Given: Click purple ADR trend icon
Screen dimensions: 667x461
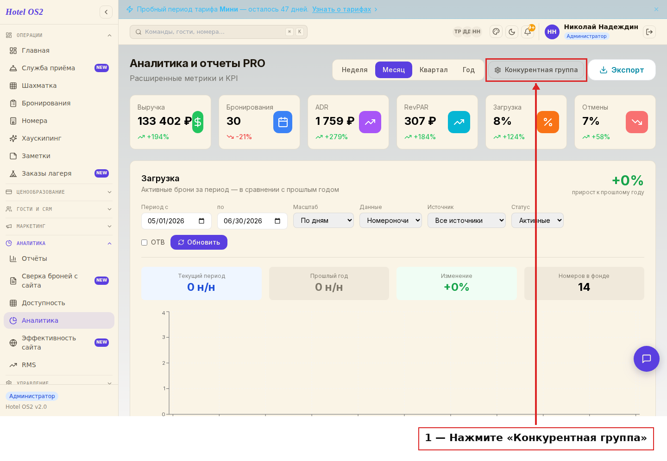Looking at the screenshot, I should pyautogui.click(x=370, y=122).
